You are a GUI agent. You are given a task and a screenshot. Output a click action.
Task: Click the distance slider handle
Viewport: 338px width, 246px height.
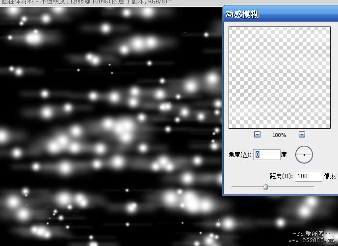coord(265,187)
